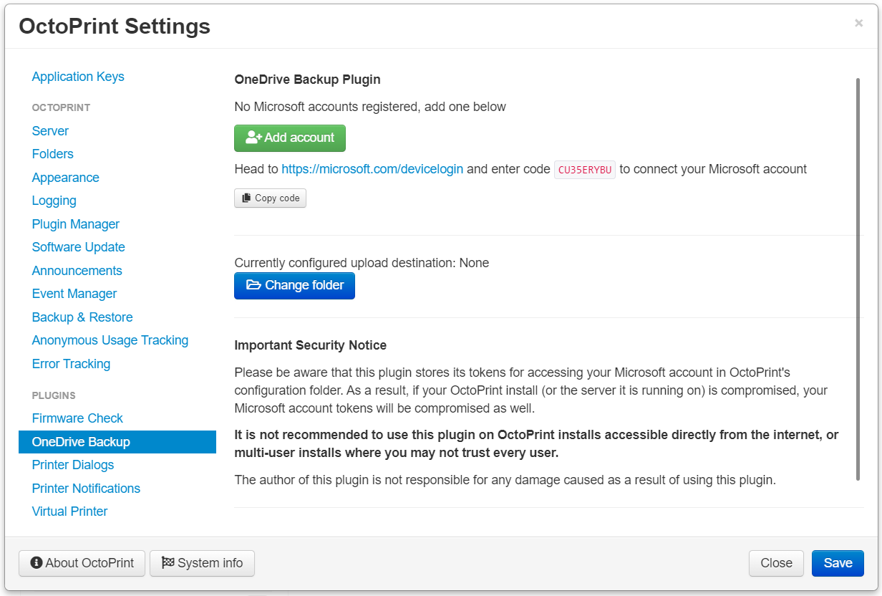Open Virtual Printer settings

coord(70,511)
